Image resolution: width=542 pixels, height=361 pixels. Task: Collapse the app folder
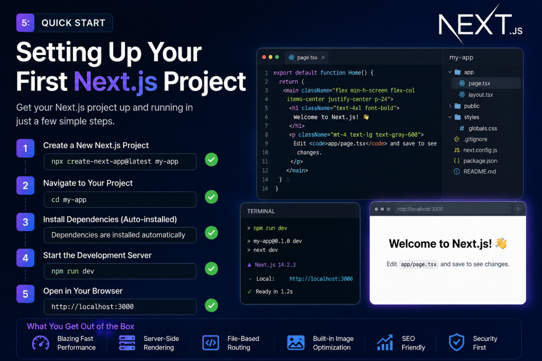(x=450, y=72)
